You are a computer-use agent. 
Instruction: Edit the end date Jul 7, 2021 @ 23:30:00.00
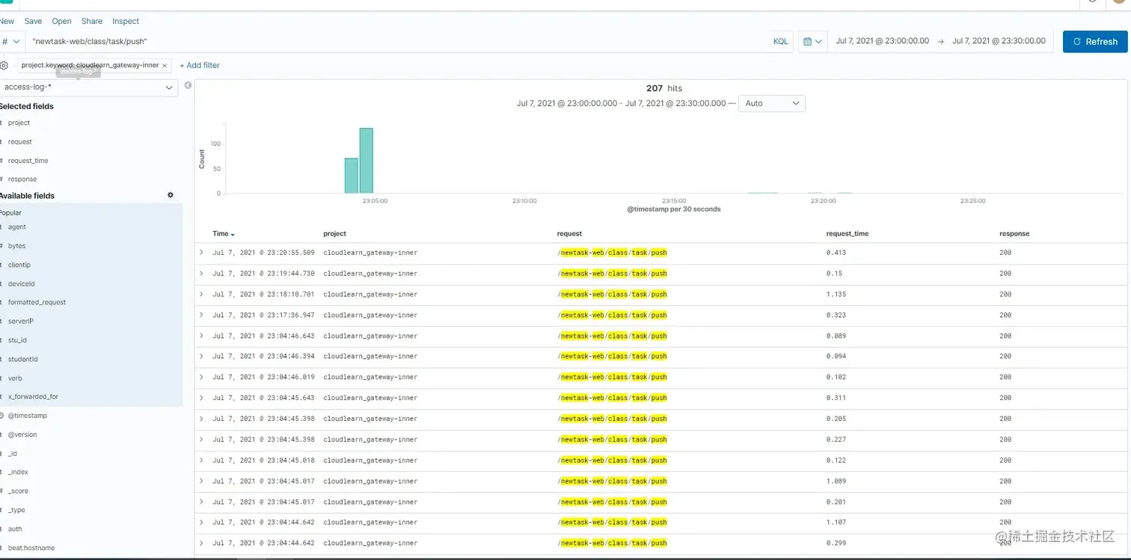coord(999,41)
